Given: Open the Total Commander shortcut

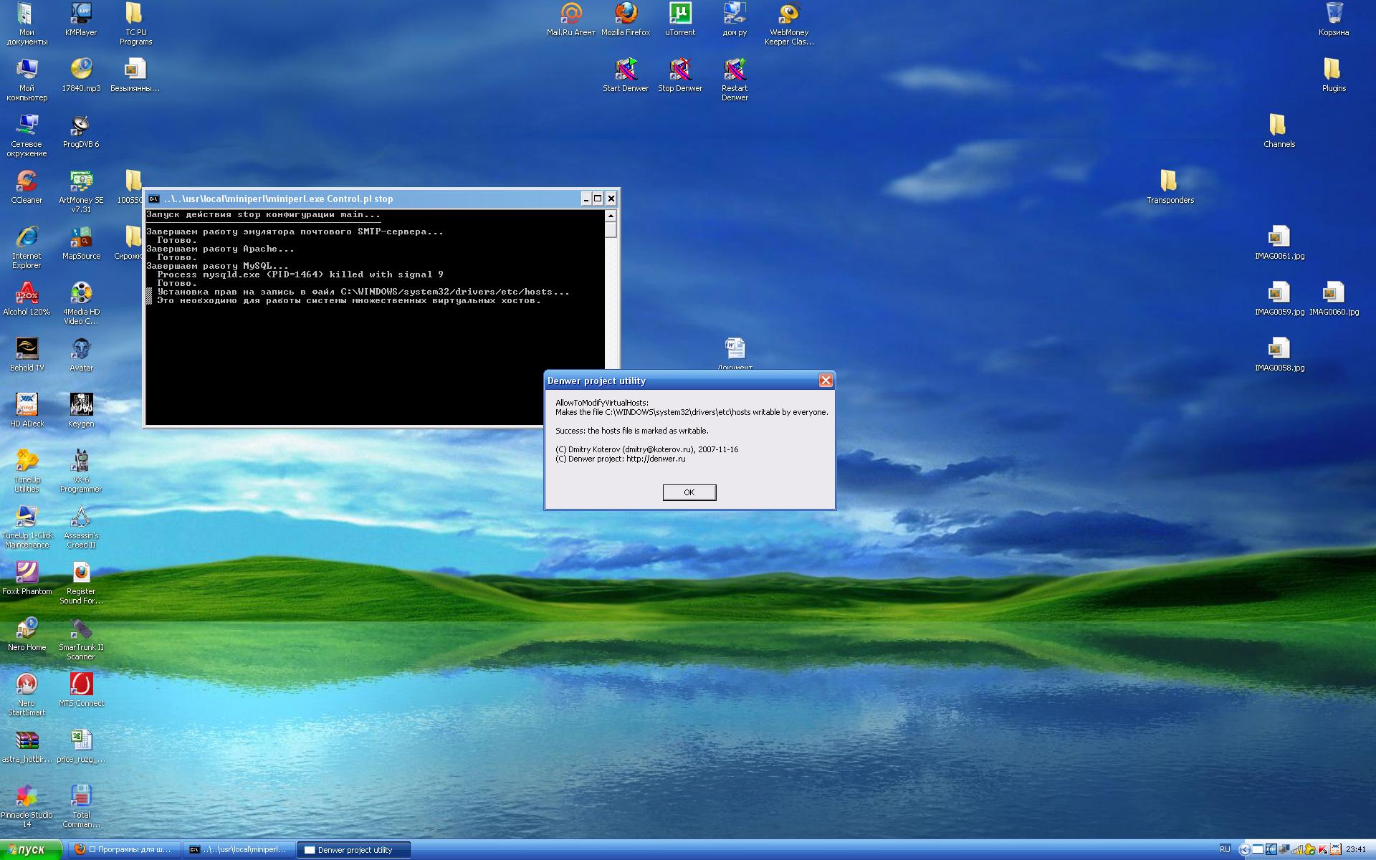Looking at the screenshot, I should coord(81,797).
